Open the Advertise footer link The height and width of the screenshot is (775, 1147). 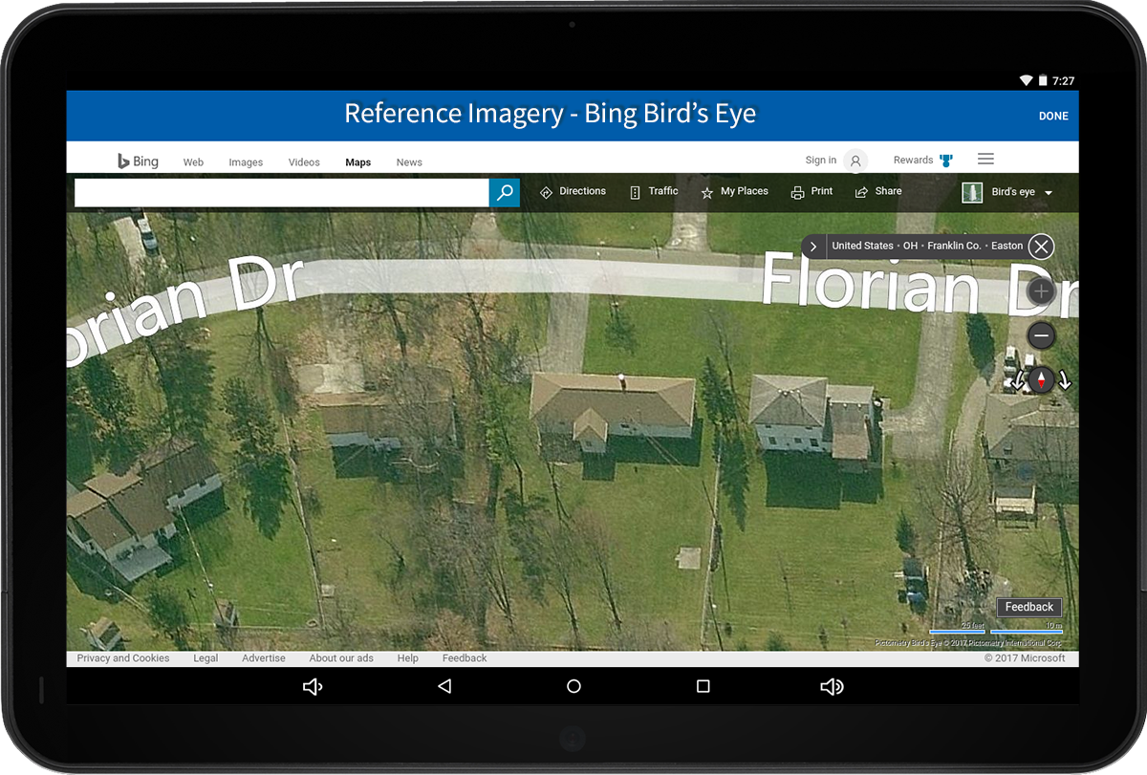264,658
